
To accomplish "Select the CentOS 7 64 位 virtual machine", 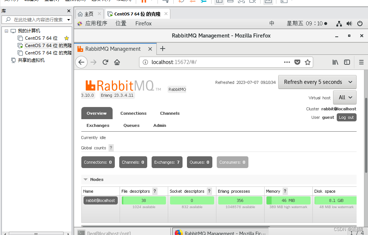I will 41,38.
